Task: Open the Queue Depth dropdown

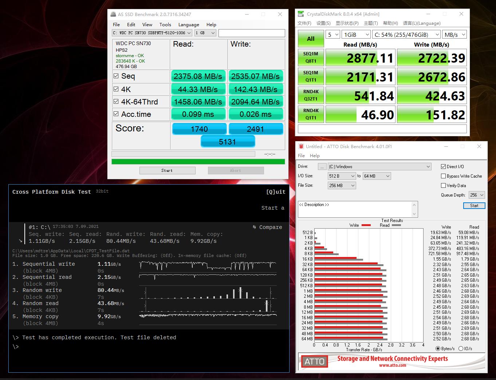Action: tap(477, 195)
